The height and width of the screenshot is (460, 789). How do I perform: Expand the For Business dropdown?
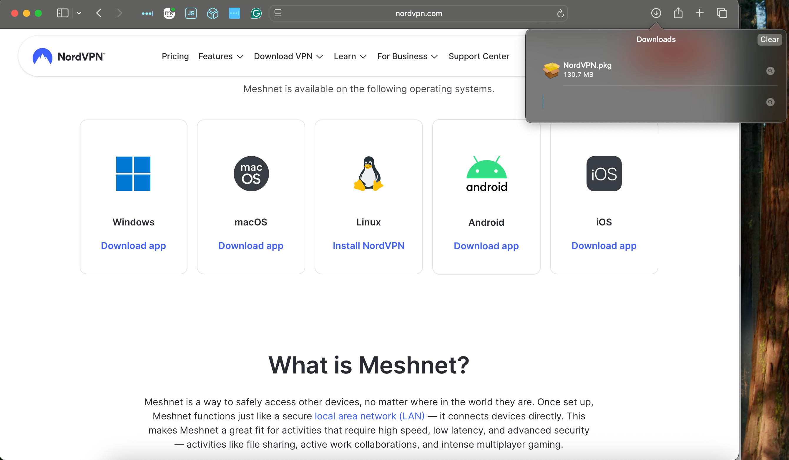pos(407,57)
